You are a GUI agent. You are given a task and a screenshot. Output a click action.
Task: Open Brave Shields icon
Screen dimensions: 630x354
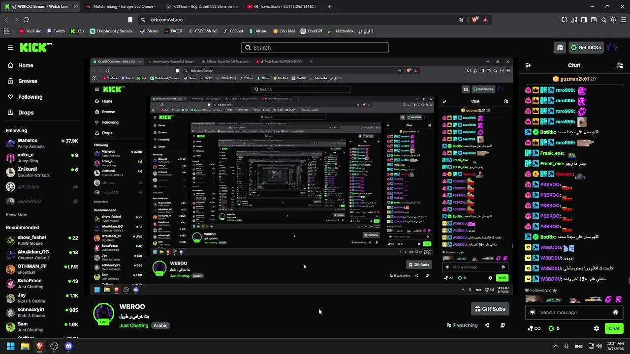click(475, 20)
